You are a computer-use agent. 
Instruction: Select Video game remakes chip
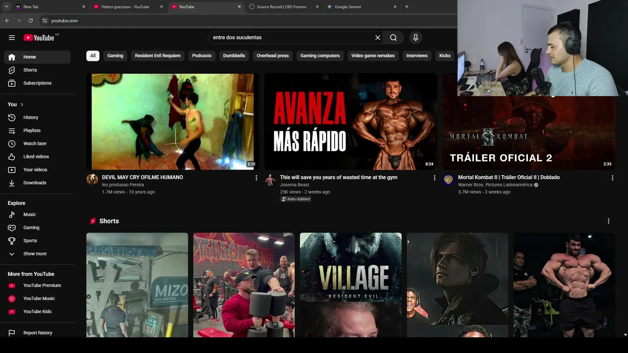(x=373, y=56)
